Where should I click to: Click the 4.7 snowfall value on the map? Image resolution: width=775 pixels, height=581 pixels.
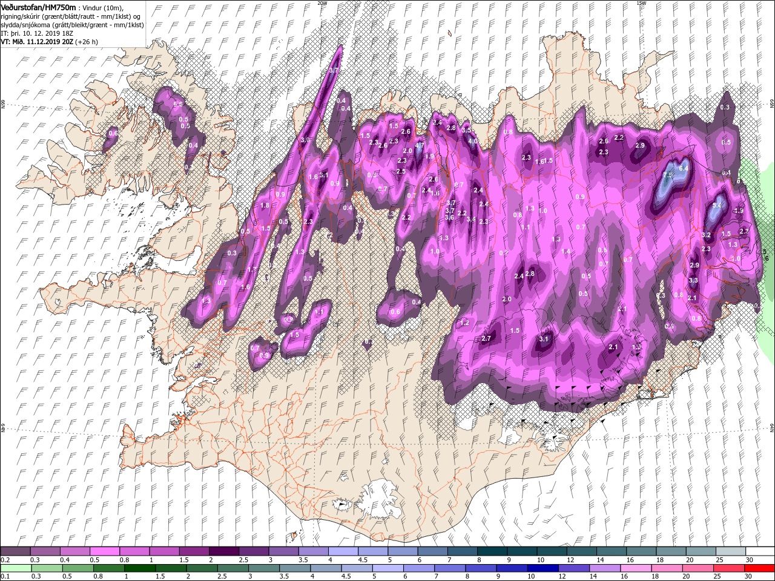(419, 145)
